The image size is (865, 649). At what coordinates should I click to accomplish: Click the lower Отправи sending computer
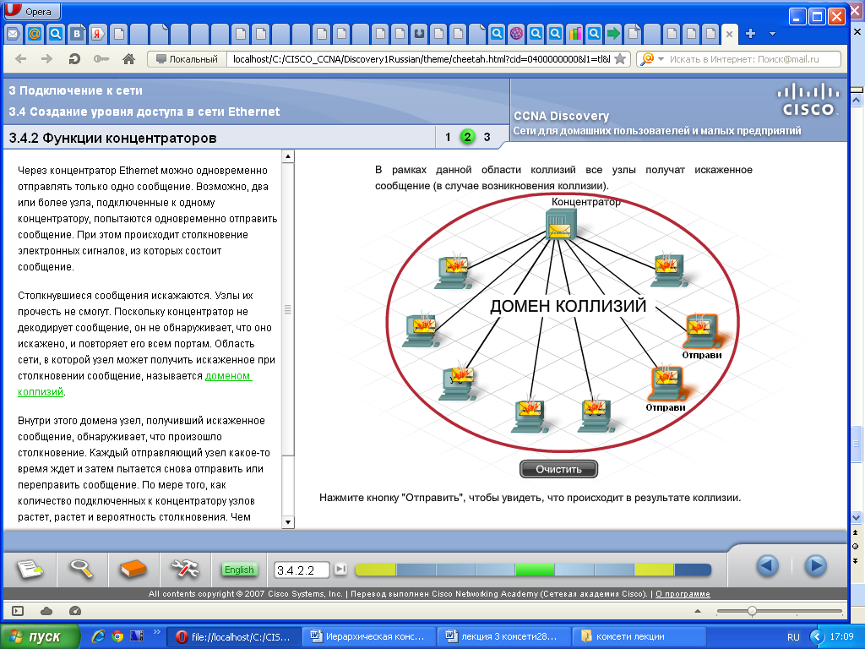(x=666, y=384)
